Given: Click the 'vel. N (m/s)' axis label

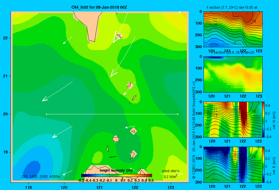Looking at the screenshot, I should click(x=274, y=120).
